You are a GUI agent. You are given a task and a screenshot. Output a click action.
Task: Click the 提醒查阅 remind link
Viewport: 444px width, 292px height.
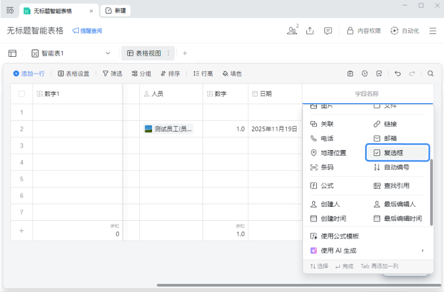pyautogui.click(x=87, y=31)
